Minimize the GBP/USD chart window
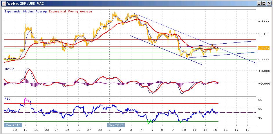 pyautogui.click(x=260, y=3)
